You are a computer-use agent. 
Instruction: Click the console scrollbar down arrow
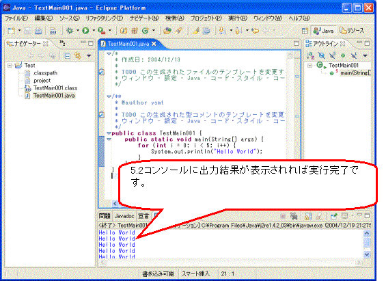[x=367, y=254]
